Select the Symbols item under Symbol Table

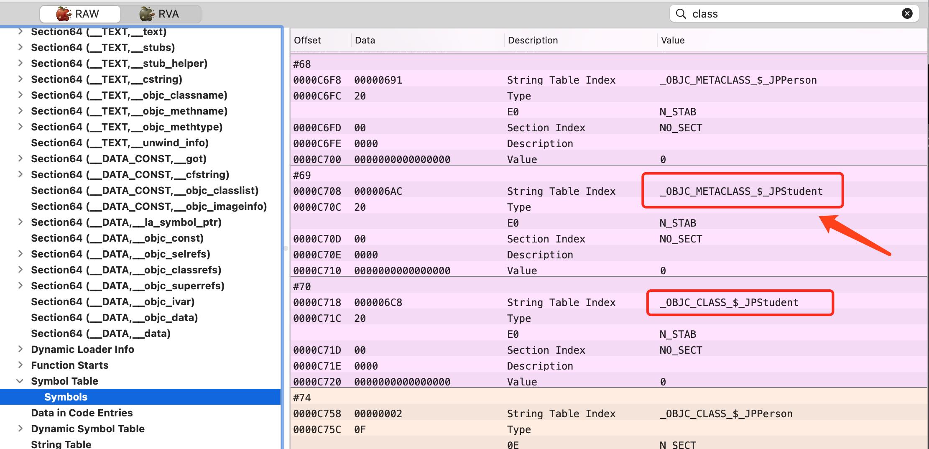[140, 397]
